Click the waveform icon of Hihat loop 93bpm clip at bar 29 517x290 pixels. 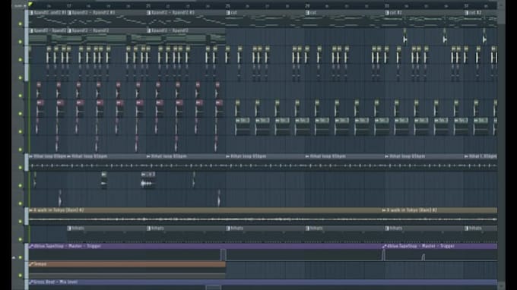pos(308,156)
